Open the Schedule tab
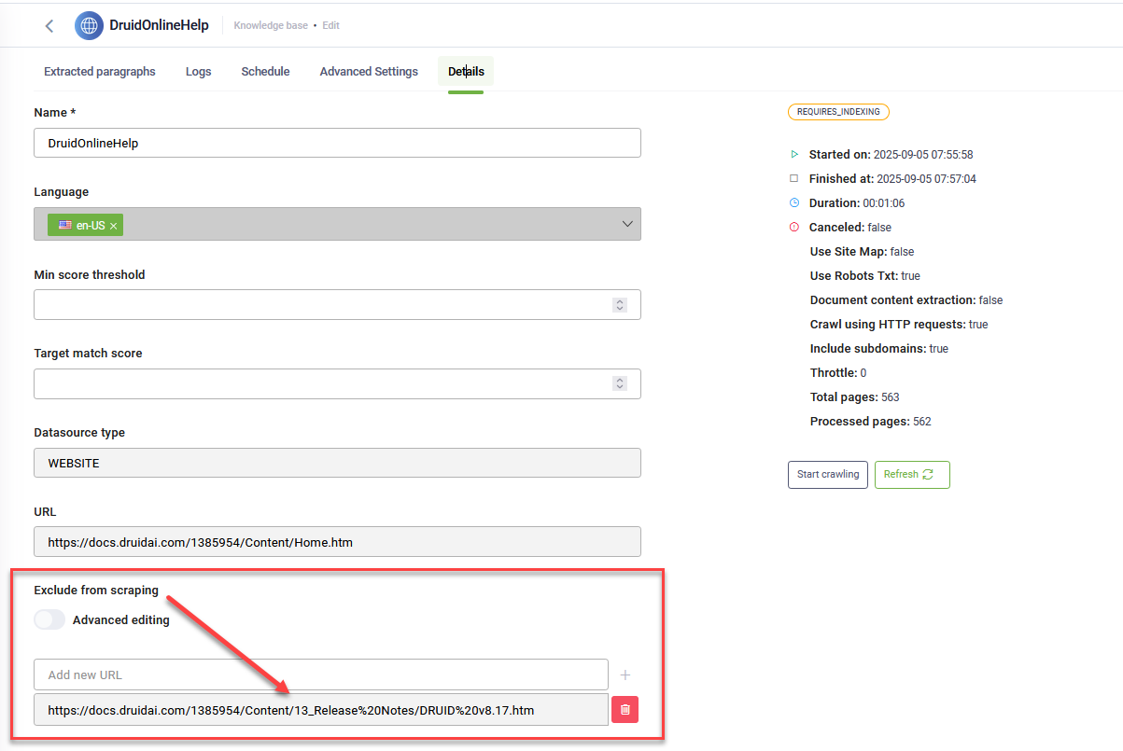Image resolution: width=1123 pixels, height=751 pixels. coord(265,72)
